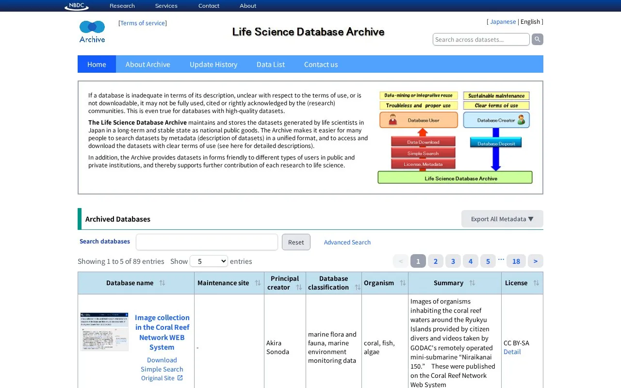
Task: Sort by Maintenance site column arrows
Action: pyautogui.click(x=258, y=283)
